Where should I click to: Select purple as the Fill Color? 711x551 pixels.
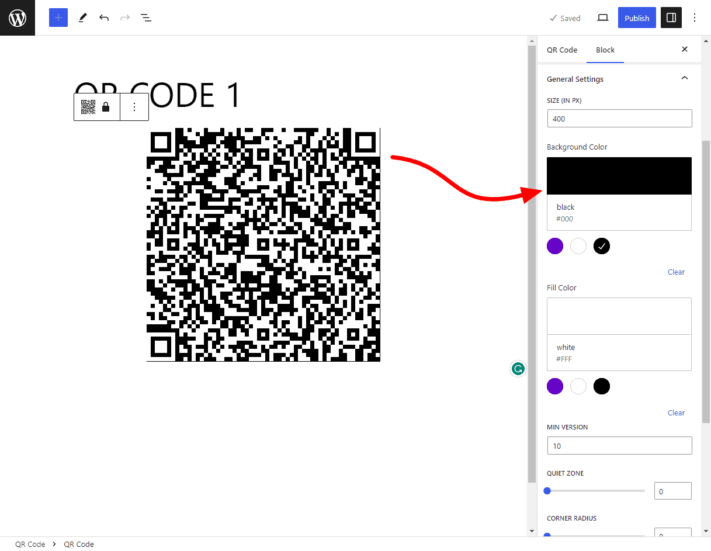[x=554, y=386]
